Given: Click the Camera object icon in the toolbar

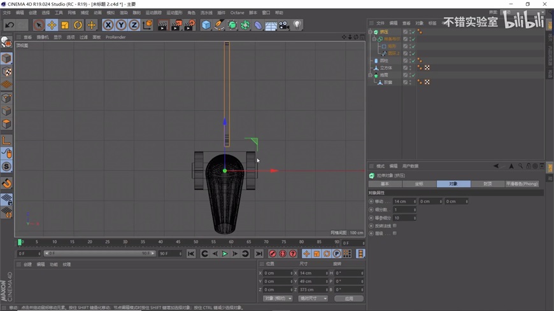Looking at the screenshot, I should (284, 25).
